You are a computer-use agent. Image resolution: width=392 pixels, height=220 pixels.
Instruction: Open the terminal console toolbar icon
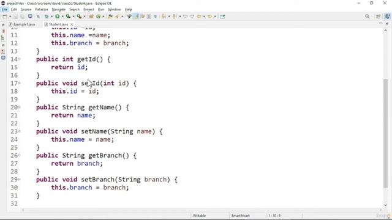(30, 16)
